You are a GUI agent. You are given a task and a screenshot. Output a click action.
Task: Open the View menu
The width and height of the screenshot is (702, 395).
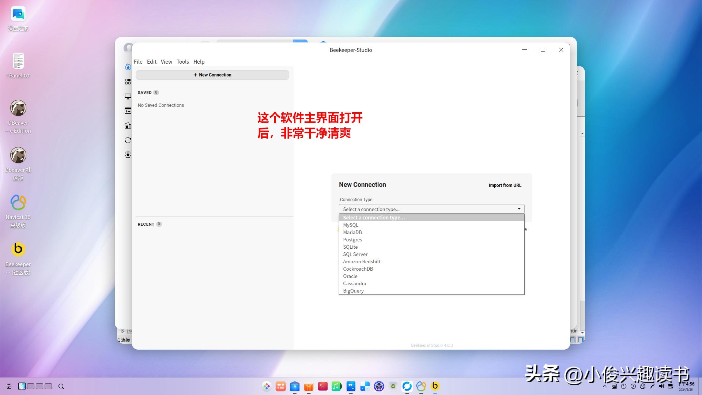166,61
